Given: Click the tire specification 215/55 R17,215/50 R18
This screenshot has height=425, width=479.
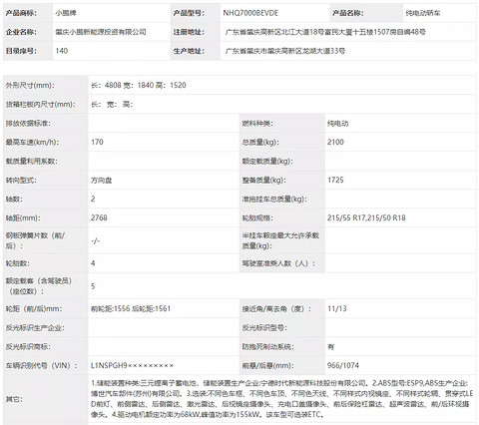Looking at the screenshot, I should 366,217.
